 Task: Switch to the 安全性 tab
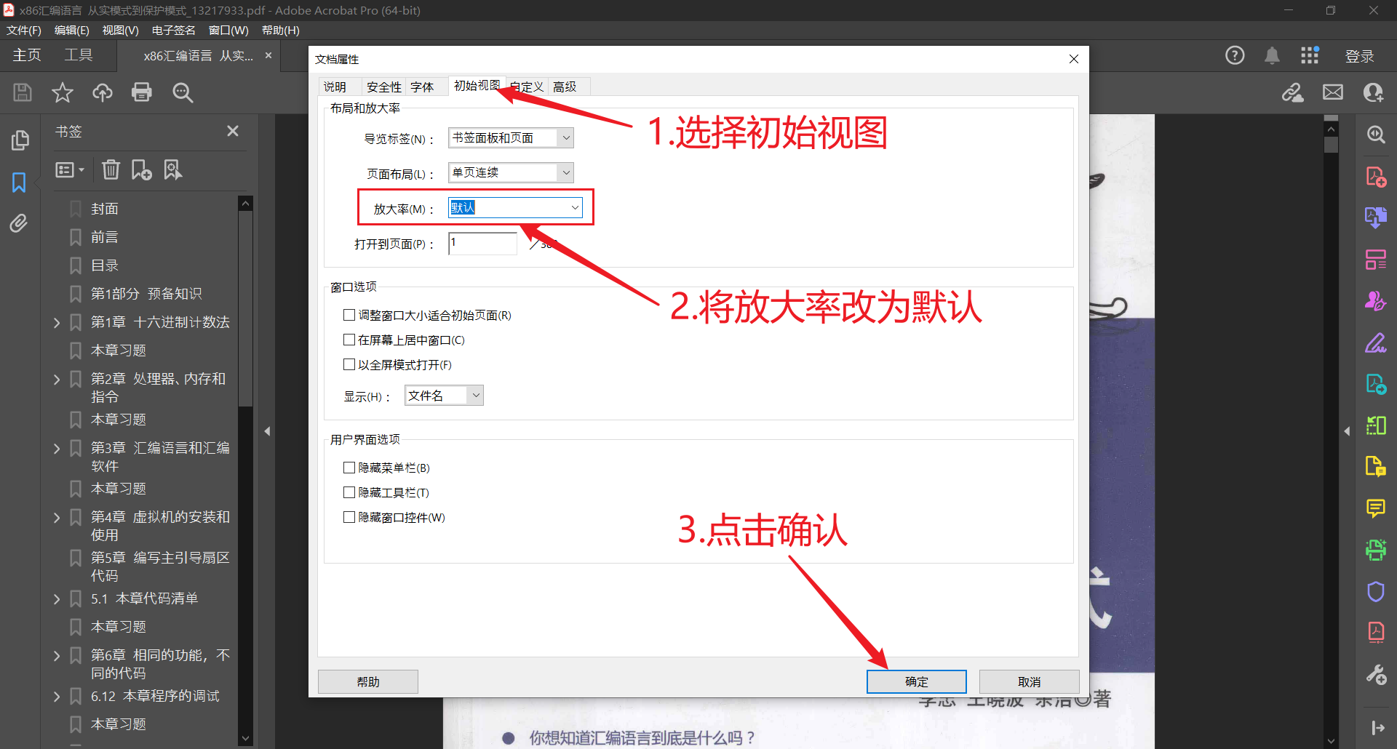[383, 86]
